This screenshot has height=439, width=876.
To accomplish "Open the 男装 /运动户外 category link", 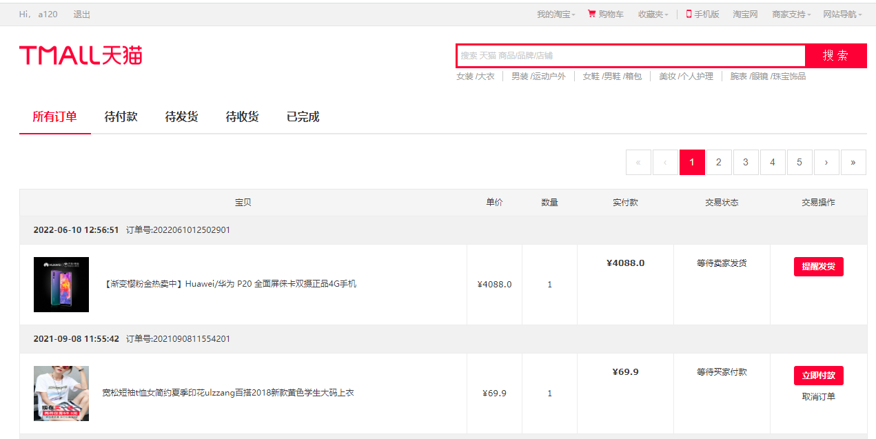I will click(538, 76).
